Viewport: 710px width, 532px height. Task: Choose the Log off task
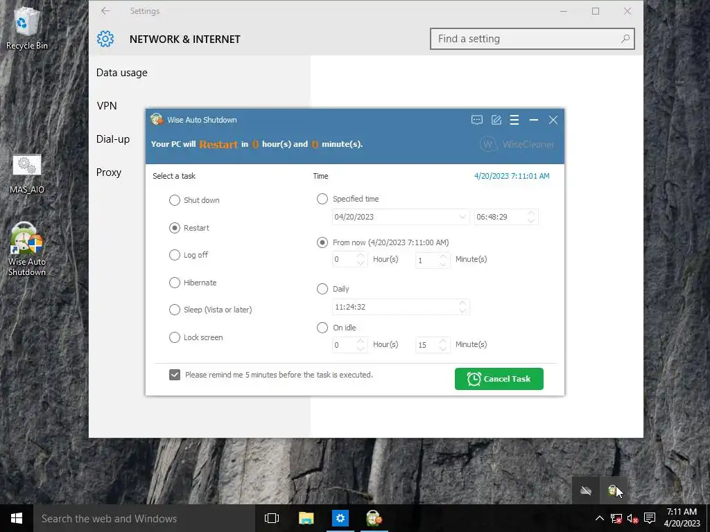[x=189, y=255]
